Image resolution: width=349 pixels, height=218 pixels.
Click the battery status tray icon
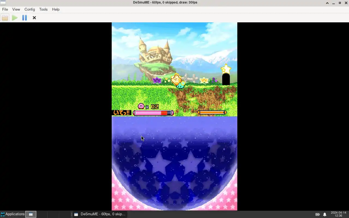[x=318, y=214]
